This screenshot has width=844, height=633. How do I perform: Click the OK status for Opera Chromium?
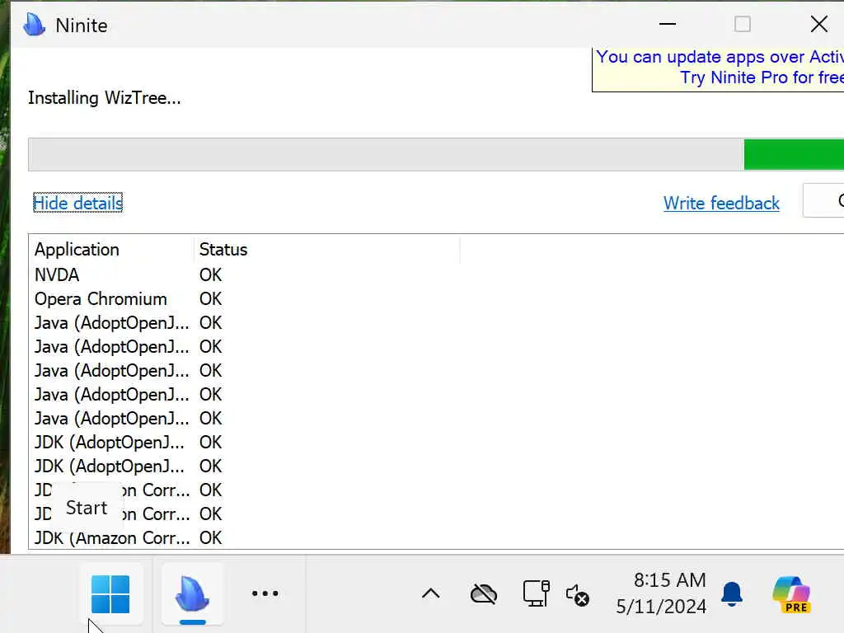pos(210,299)
